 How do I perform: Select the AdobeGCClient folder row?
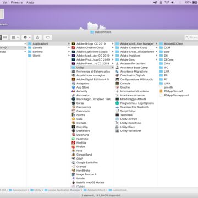(x=178, y=43)
